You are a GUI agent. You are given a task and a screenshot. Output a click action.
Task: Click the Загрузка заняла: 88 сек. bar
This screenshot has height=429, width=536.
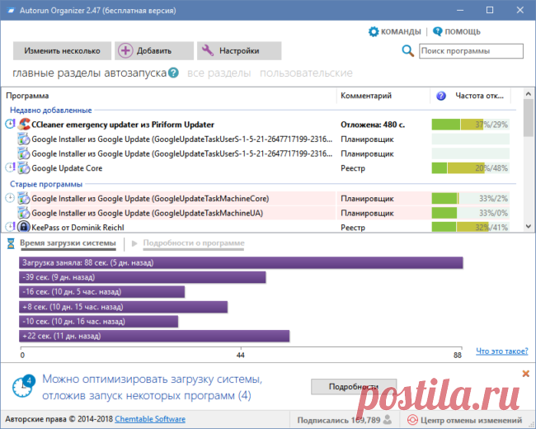241,262
